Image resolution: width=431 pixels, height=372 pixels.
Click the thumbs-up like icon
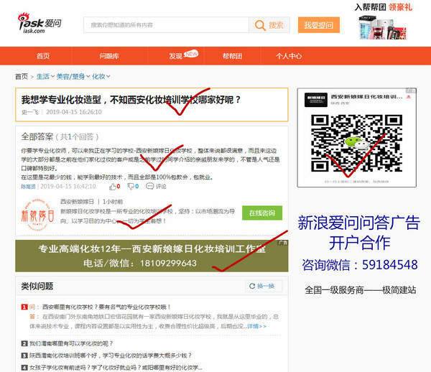pos(113,187)
